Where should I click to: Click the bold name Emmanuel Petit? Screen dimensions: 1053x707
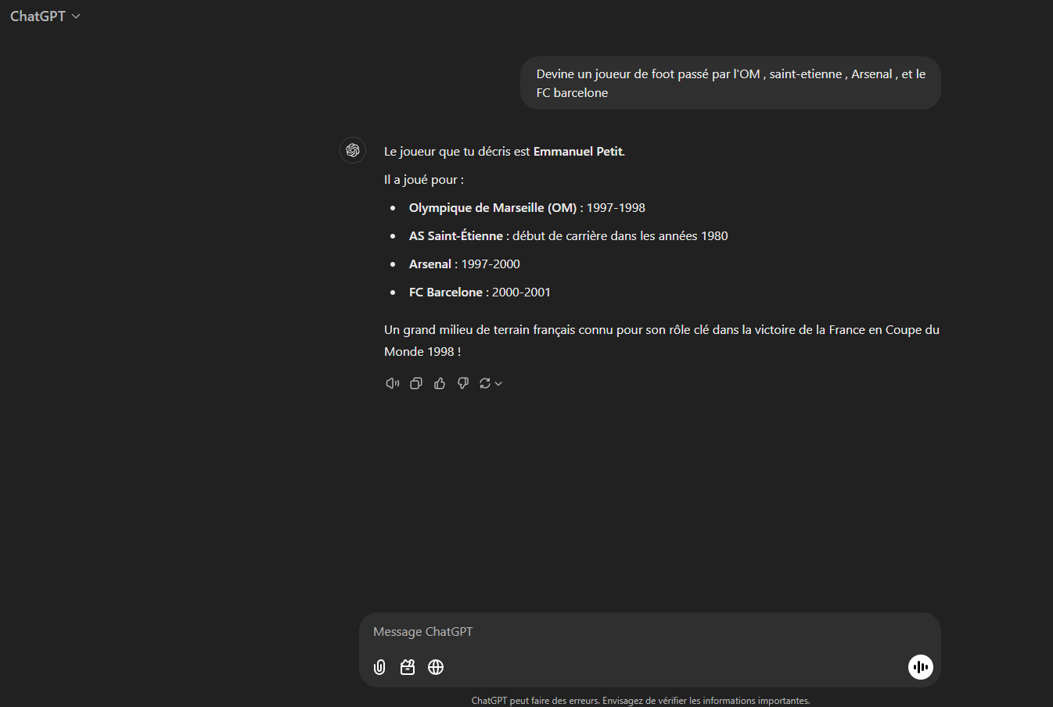coord(578,152)
